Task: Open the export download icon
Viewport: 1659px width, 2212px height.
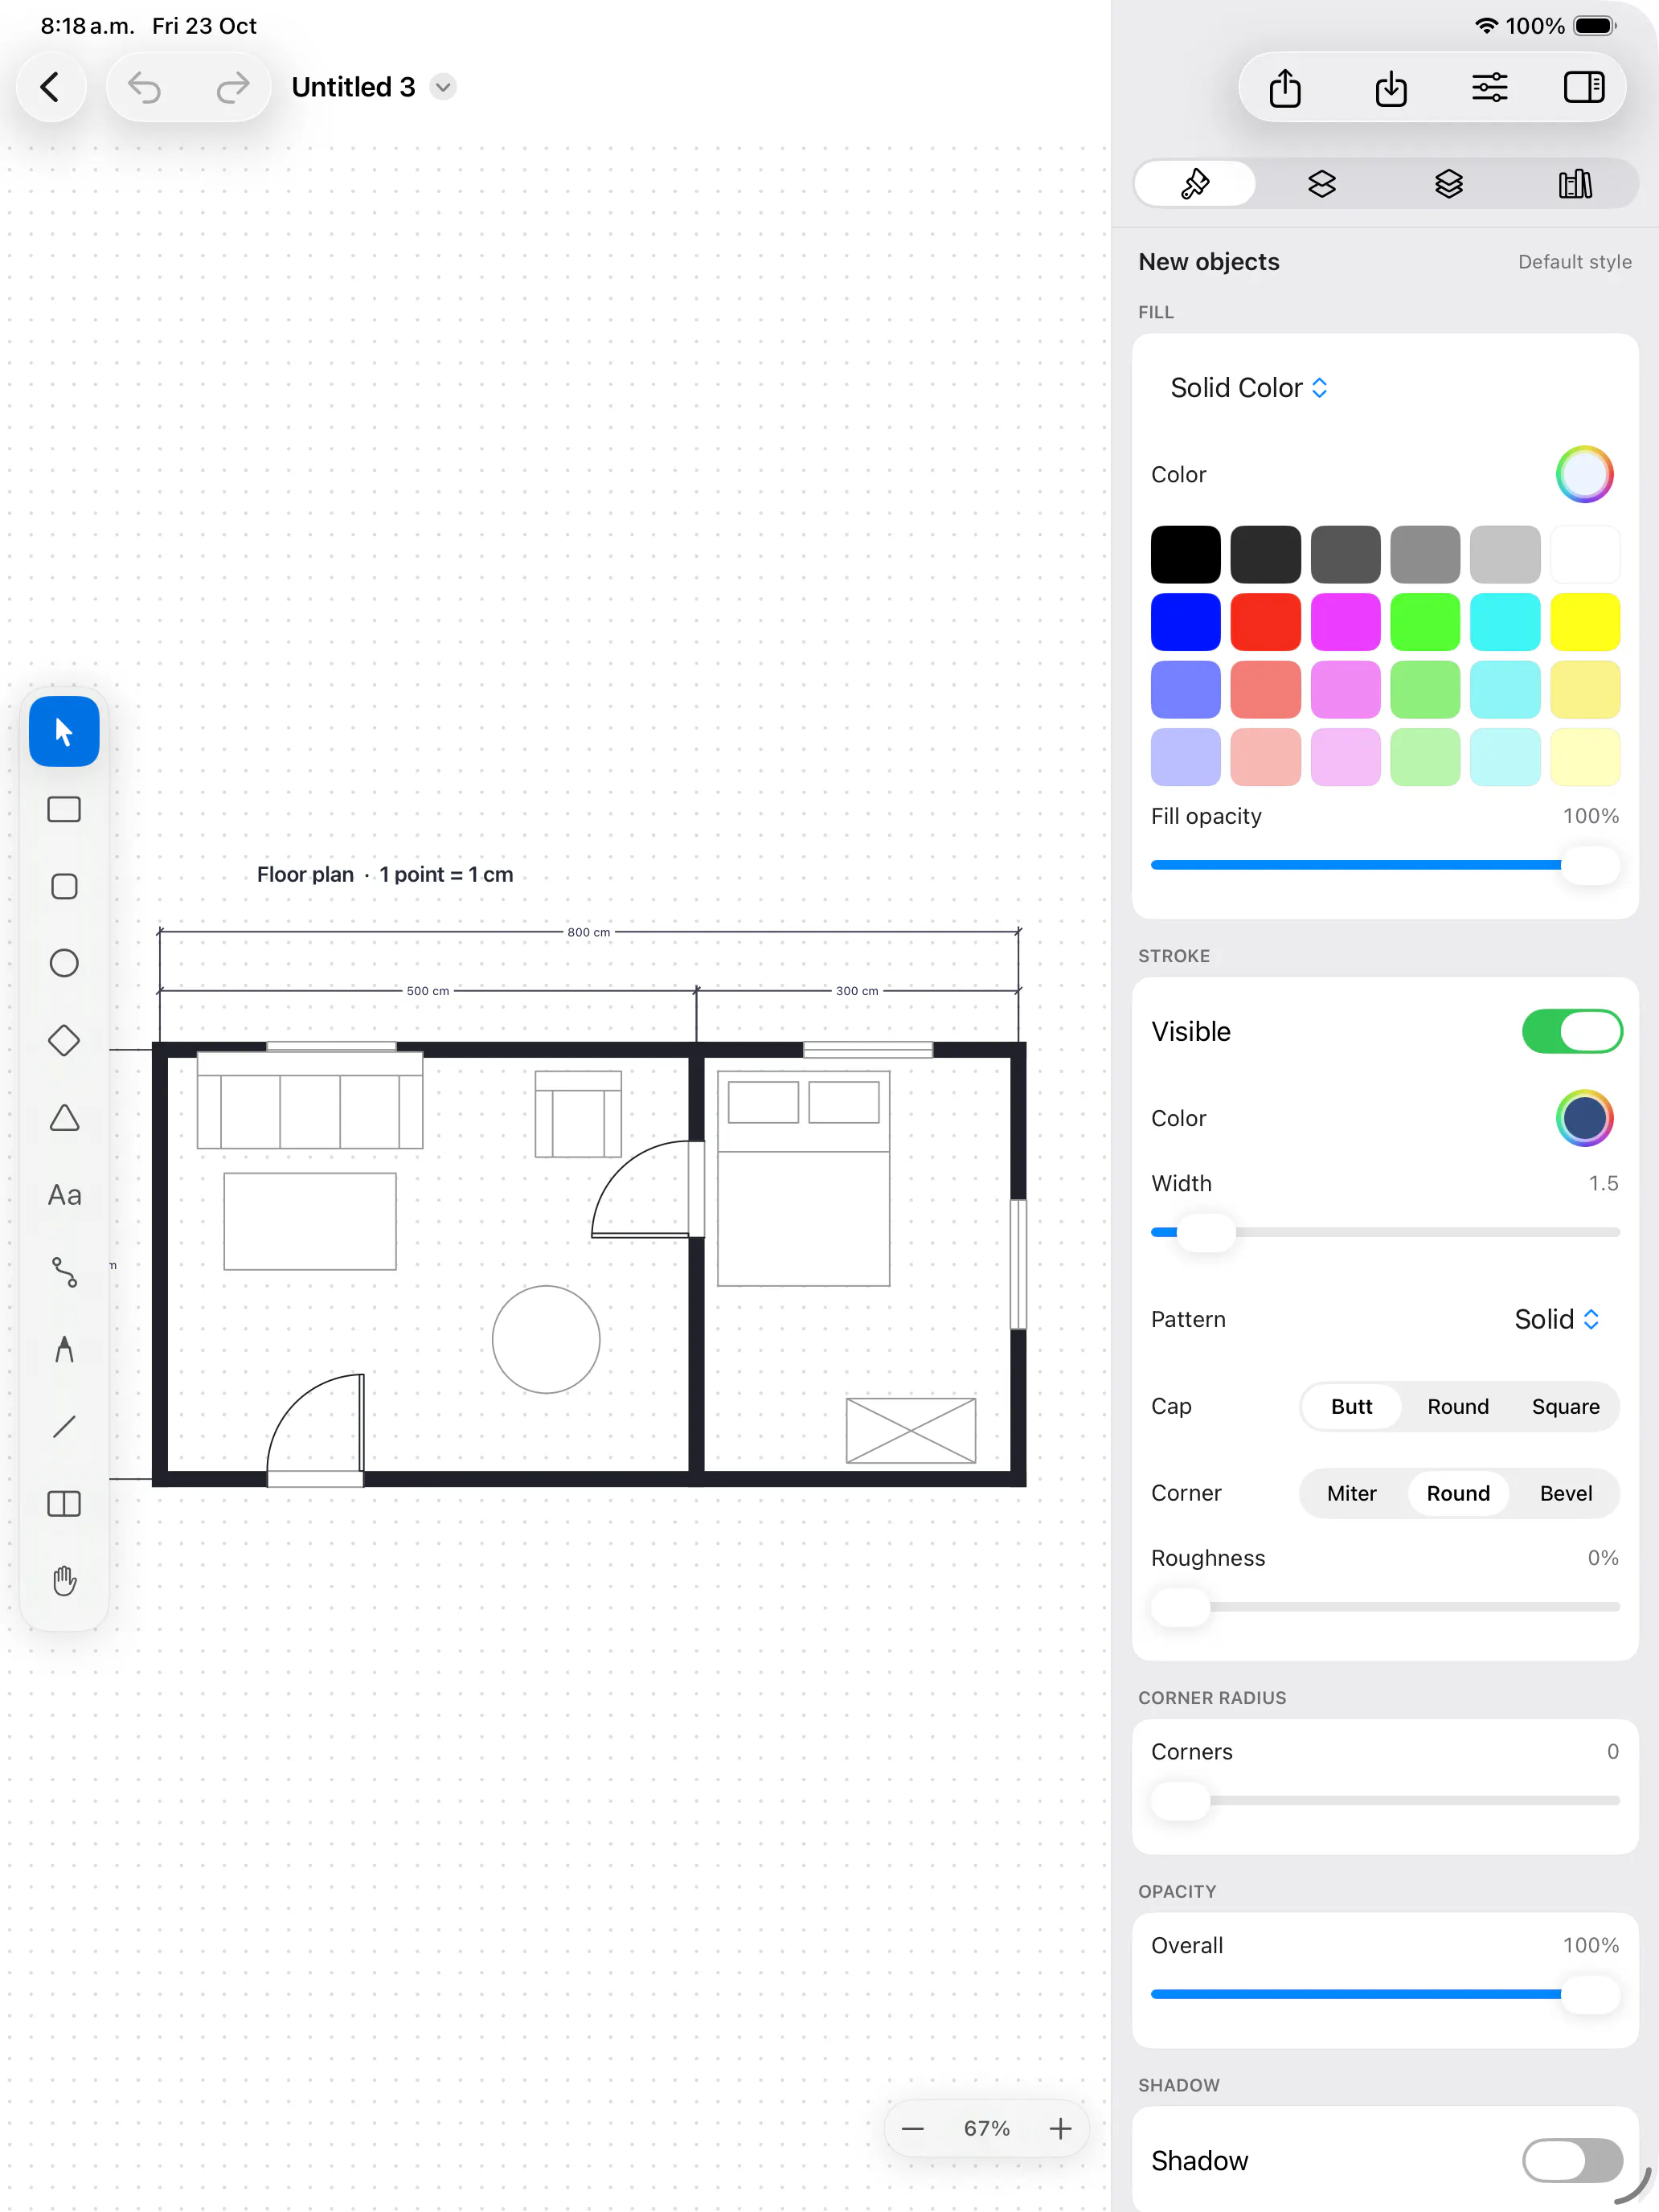Action: tap(1390, 88)
